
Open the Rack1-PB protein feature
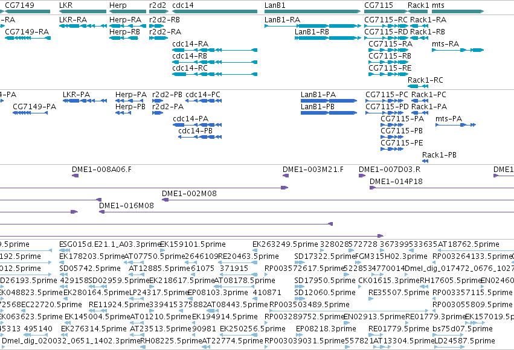click(425, 161)
